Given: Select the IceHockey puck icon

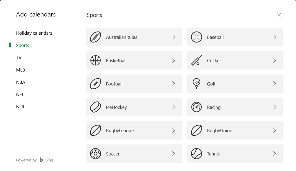Looking at the screenshot, I should click(x=95, y=107).
